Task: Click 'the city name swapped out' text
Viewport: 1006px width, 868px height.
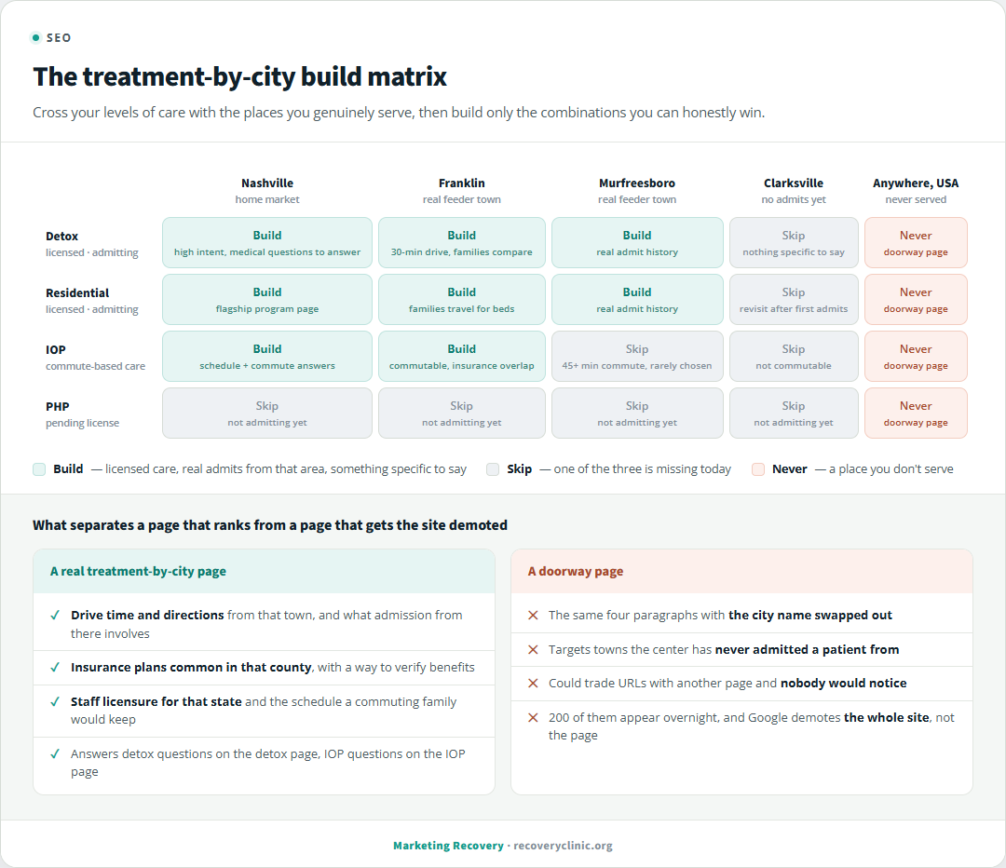Action: coord(809,616)
